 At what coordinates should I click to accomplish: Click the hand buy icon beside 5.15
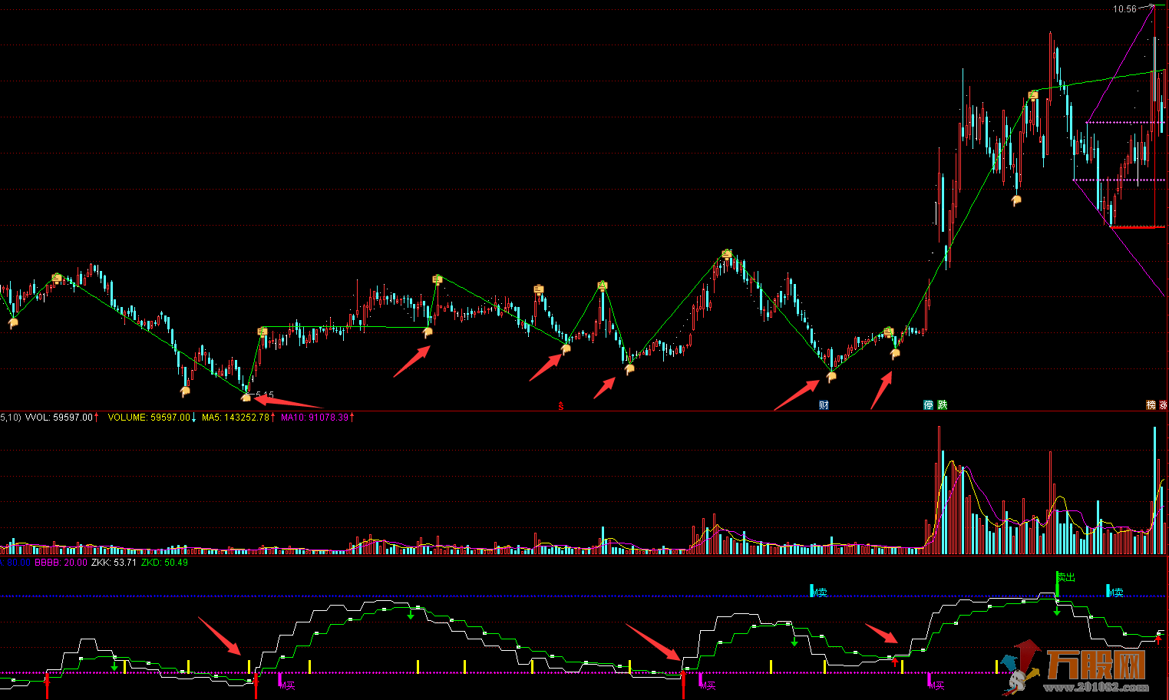(246, 397)
